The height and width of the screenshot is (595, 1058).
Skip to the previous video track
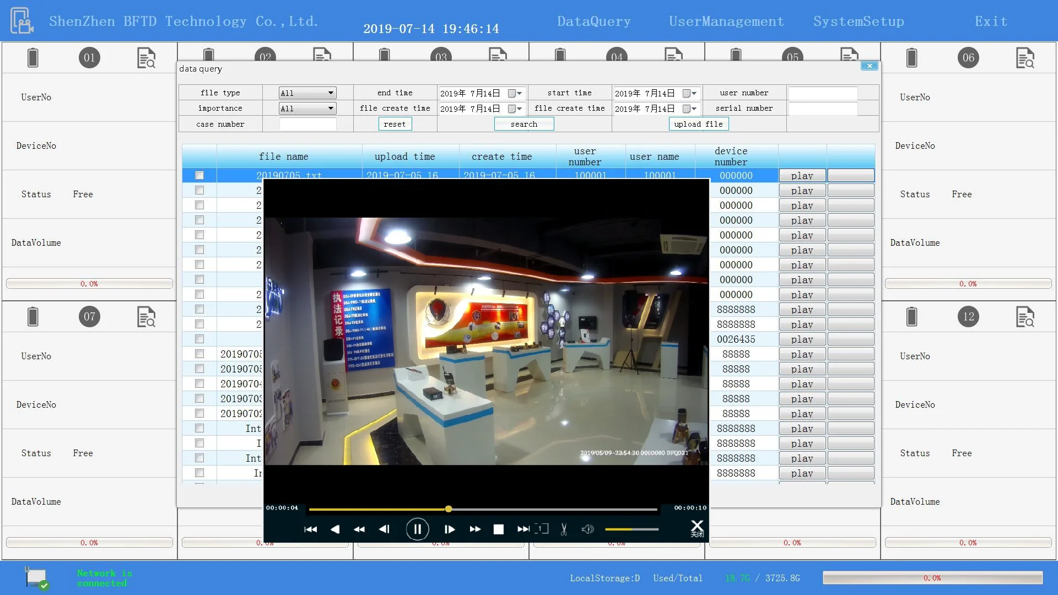click(310, 529)
